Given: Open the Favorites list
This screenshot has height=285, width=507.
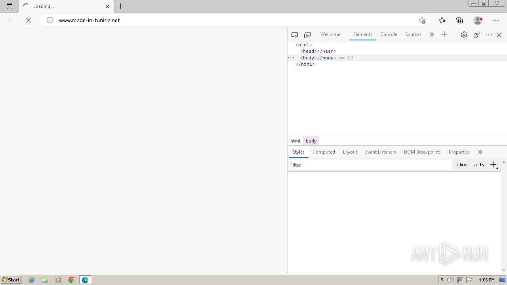Looking at the screenshot, I should [442, 20].
